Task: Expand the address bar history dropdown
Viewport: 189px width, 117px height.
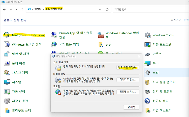Action: coord(100,10)
